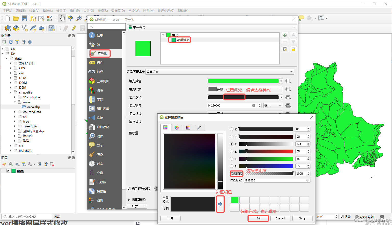Expand the shapefile folder in browser
Viewport: 392px width, 225px height.
click(x=11, y=92)
